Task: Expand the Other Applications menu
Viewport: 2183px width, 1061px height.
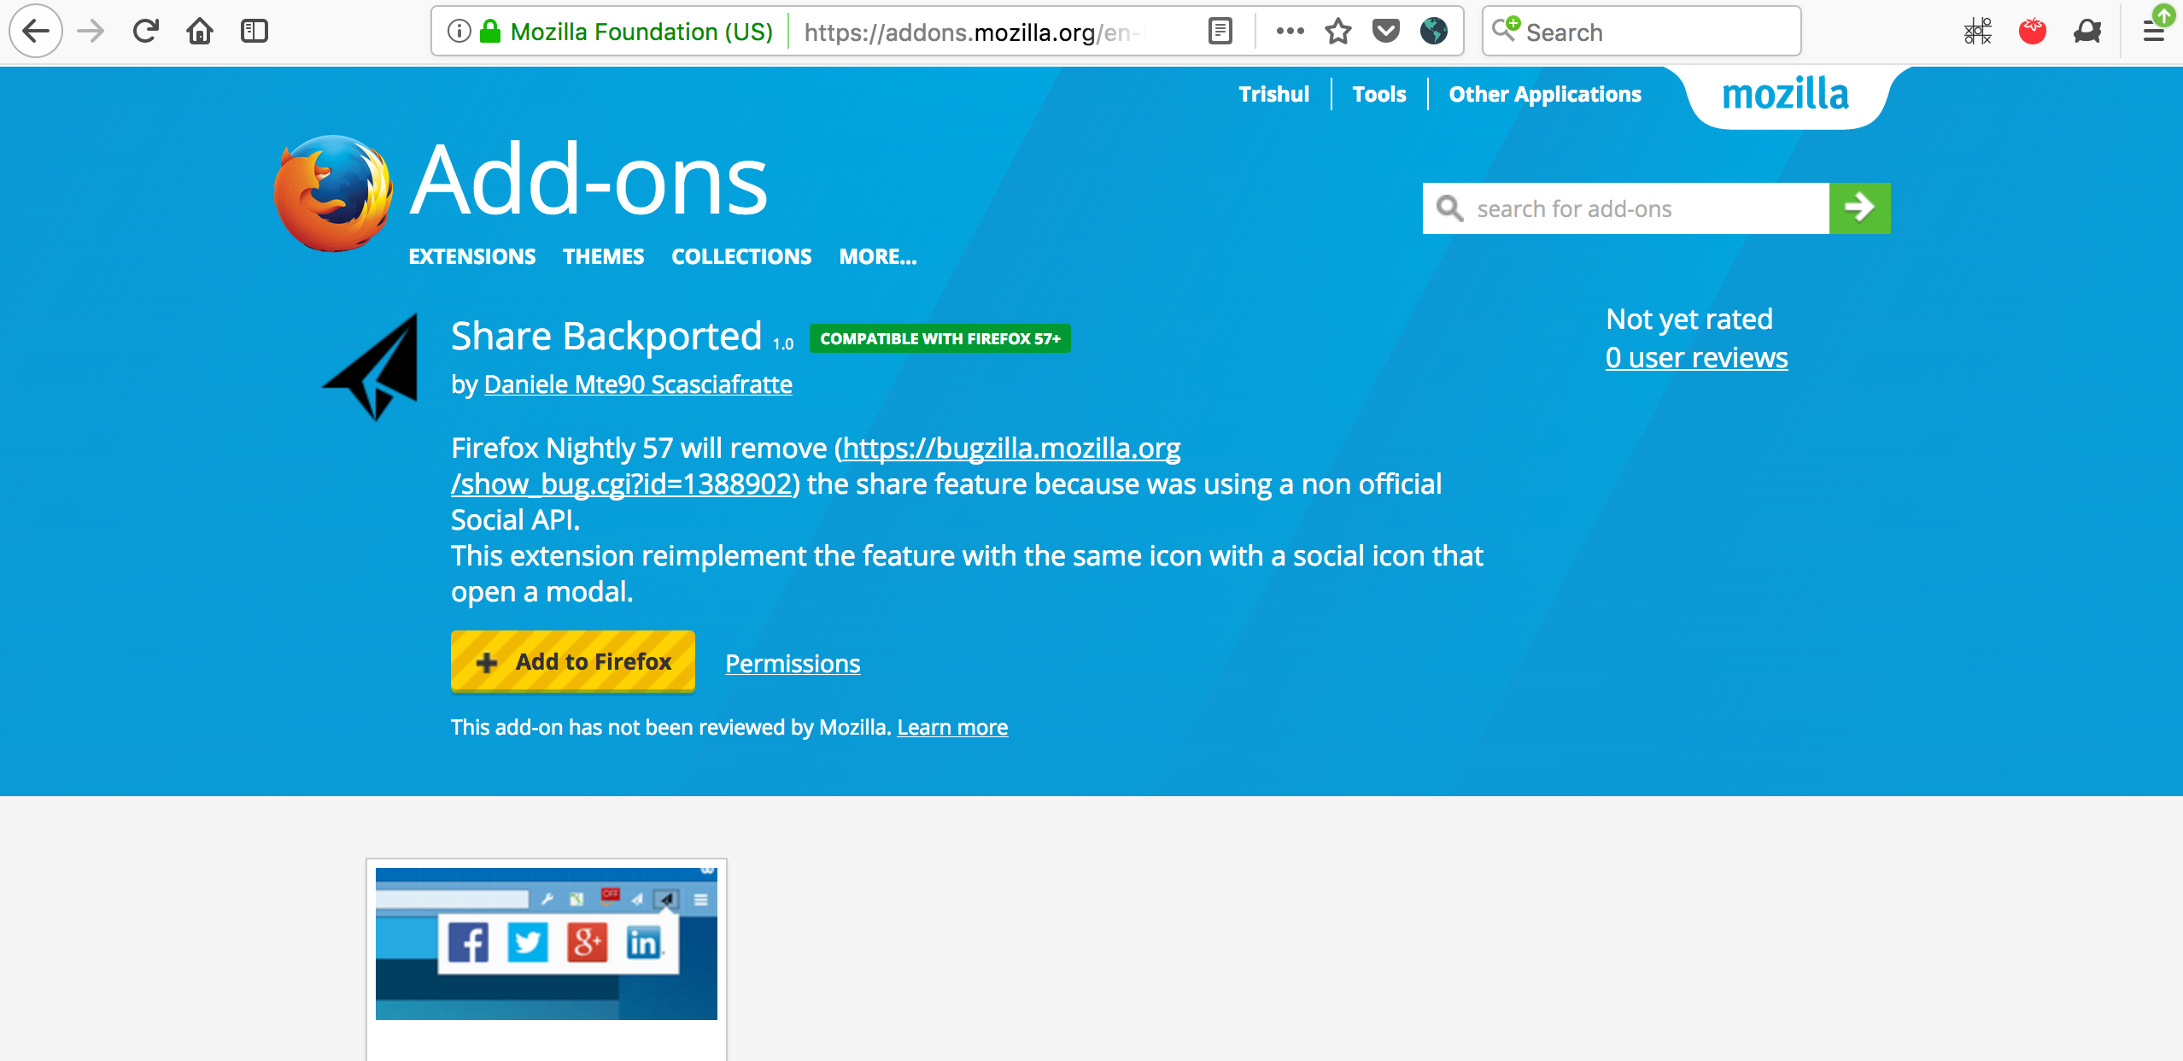Action: pos(1544,94)
